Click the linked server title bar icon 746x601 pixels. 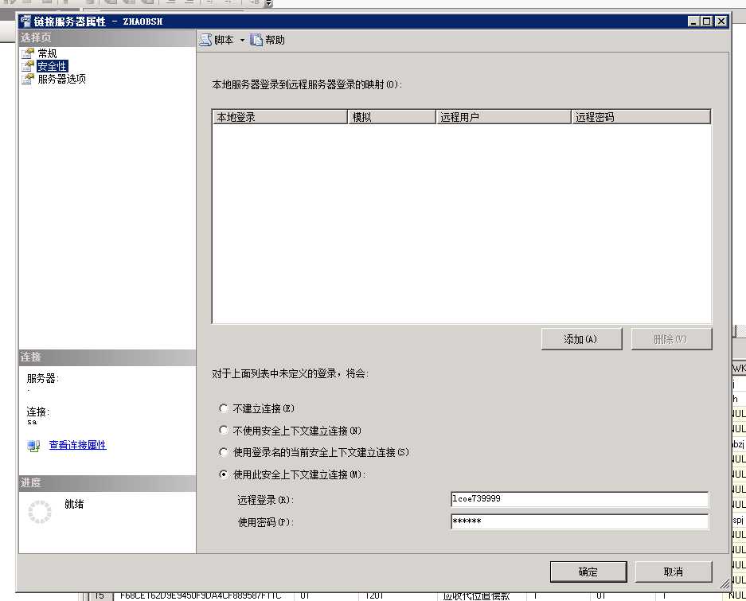click(x=25, y=21)
